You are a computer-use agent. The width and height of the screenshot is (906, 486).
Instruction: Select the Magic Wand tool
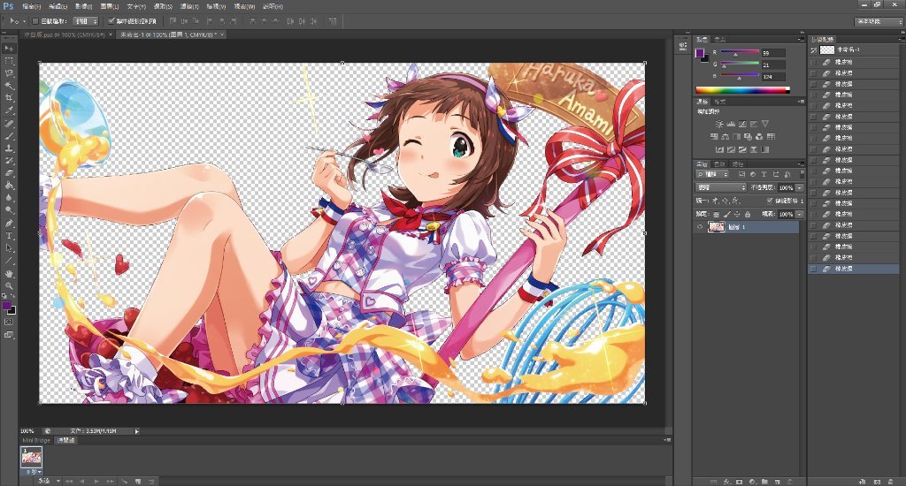pyautogui.click(x=9, y=86)
